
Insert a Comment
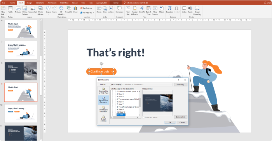(119, 10)
